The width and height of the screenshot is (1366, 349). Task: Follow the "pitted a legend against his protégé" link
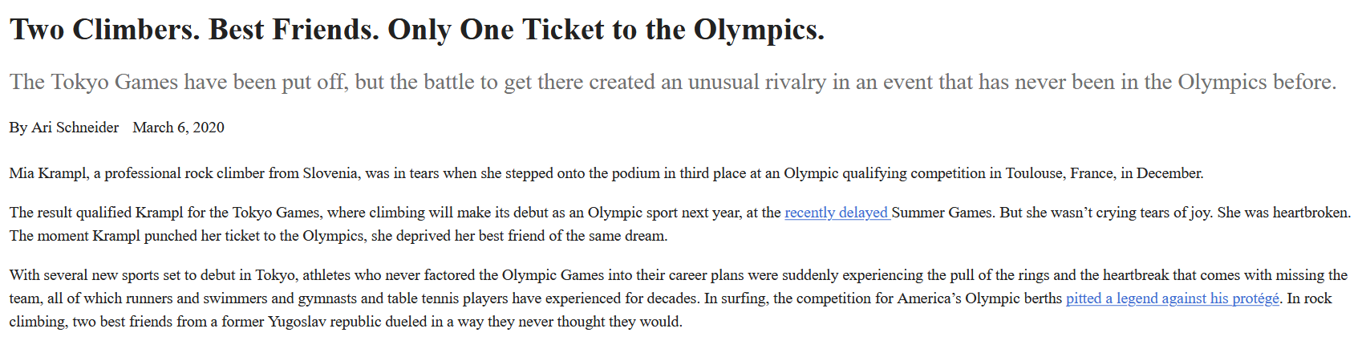[x=1173, y=298]
